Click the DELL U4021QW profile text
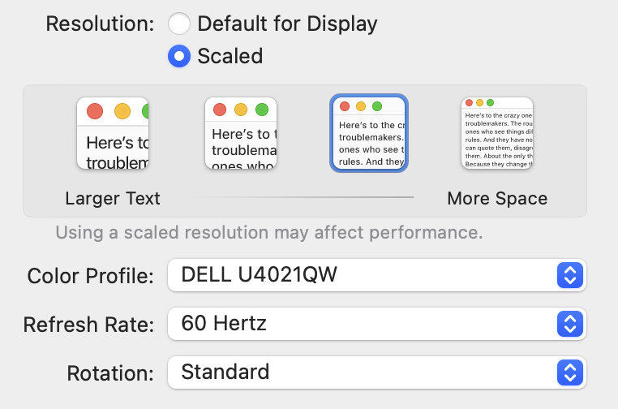Image resolution: width=618 pixels, height=409 pixels. click(260, 276)
